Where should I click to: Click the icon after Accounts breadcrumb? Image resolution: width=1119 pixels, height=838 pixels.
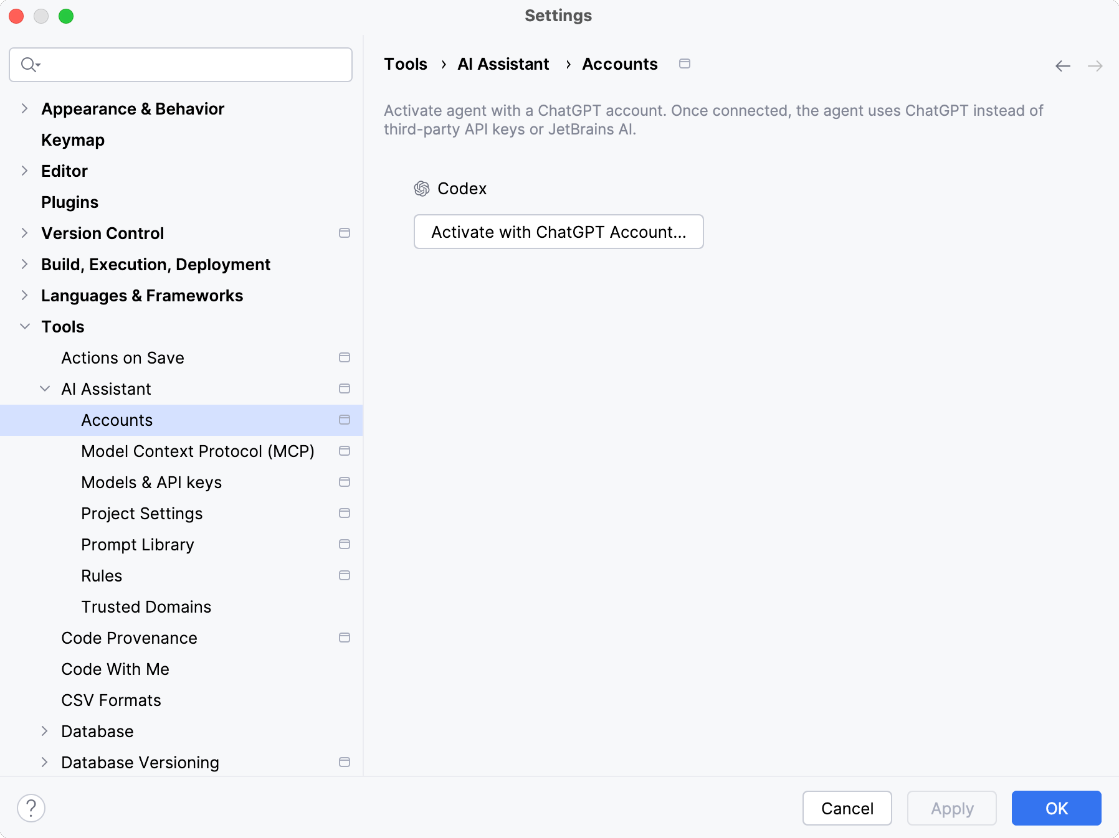tap(685, 64)
